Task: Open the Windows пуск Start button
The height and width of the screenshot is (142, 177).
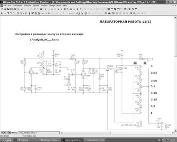Action: 6,140
